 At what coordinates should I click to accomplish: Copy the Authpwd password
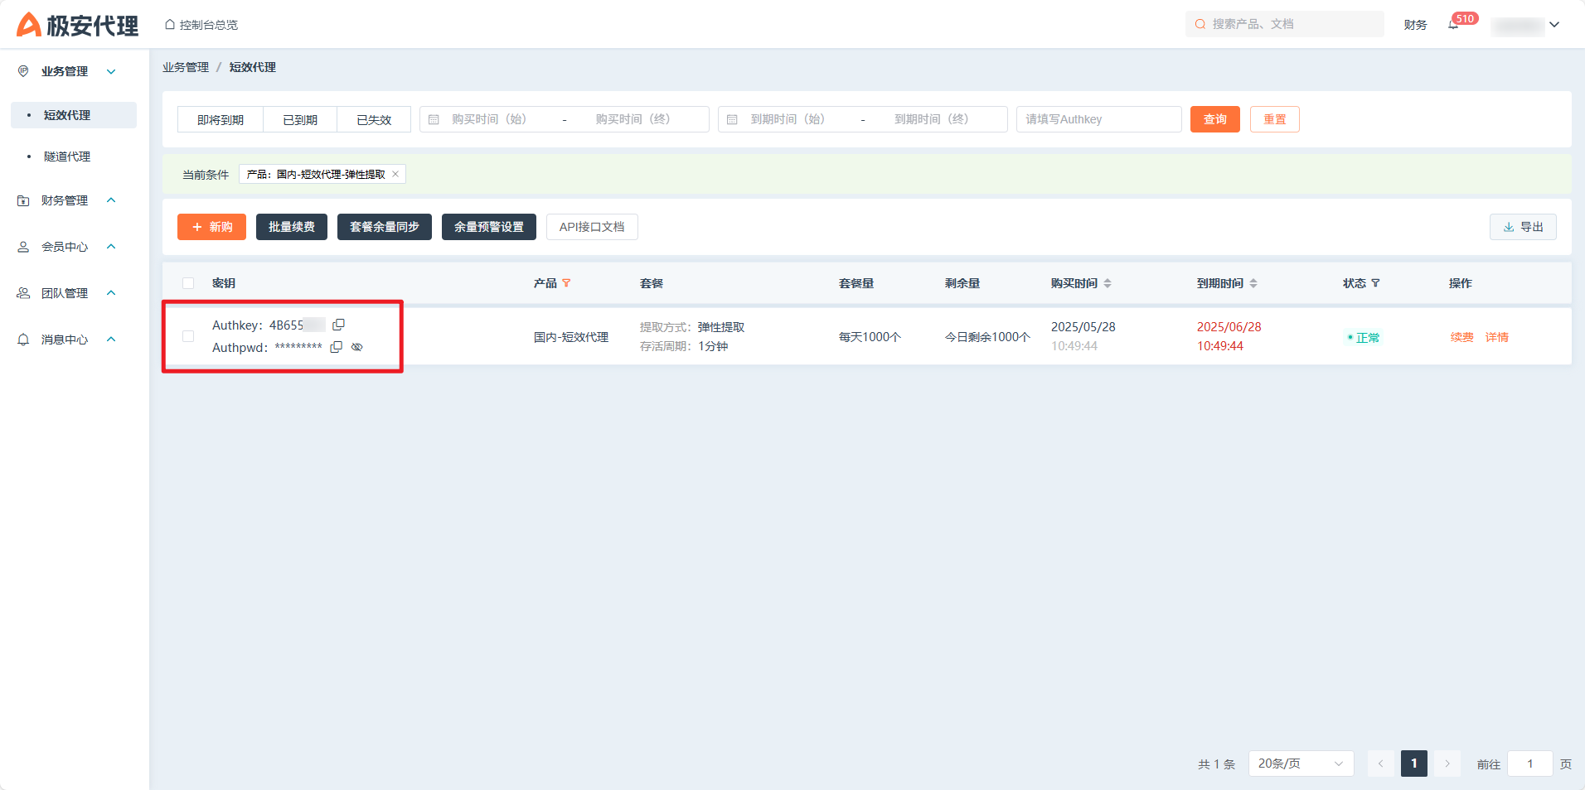click(336, 347)
